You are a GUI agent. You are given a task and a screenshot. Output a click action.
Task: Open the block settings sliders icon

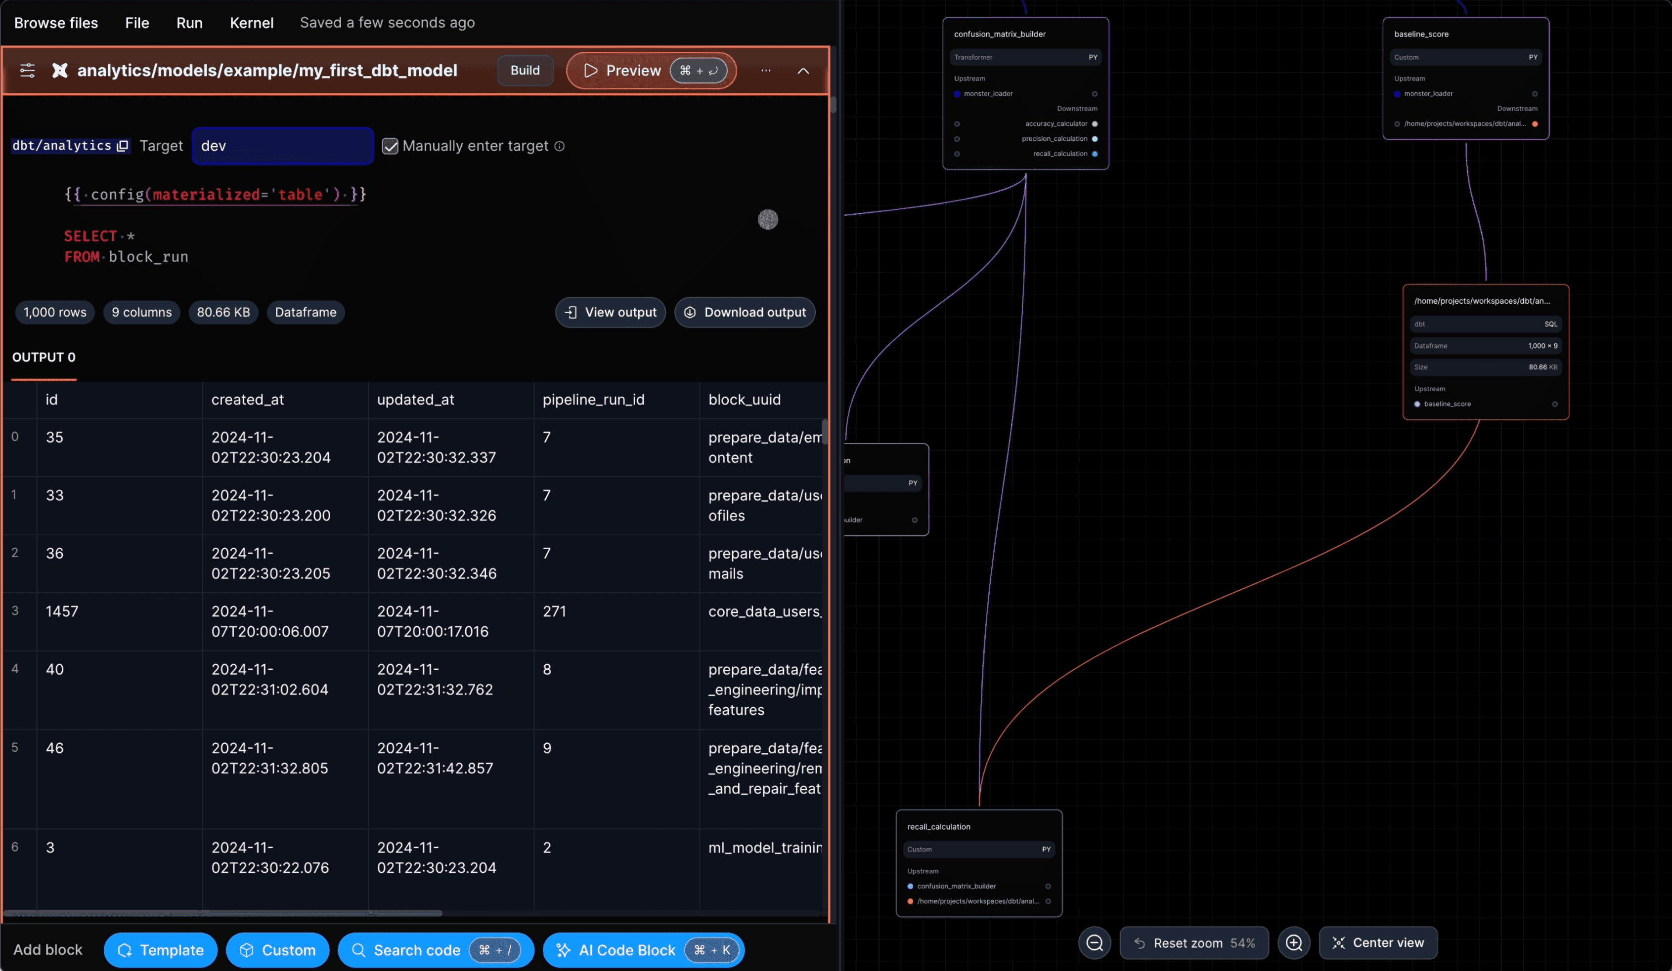click(x=27, y=70)
